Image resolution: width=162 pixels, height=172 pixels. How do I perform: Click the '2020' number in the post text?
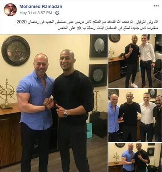point(21,22)
